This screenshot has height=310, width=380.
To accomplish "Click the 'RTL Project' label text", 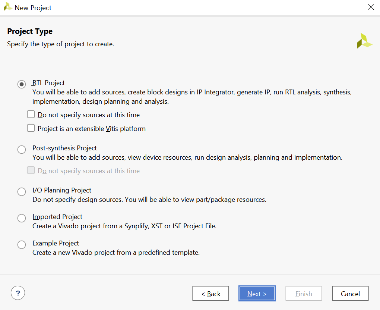I will pos(48,83).
